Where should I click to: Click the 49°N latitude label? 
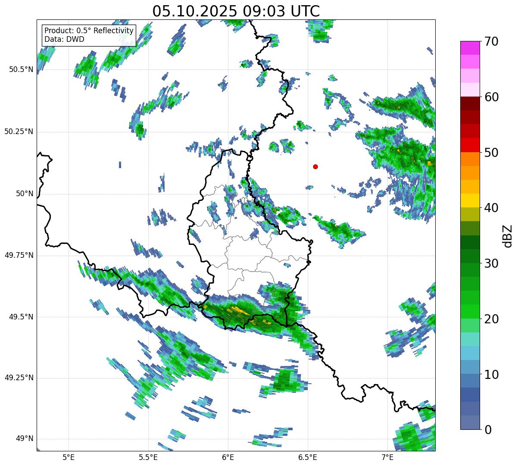point(25,439)
